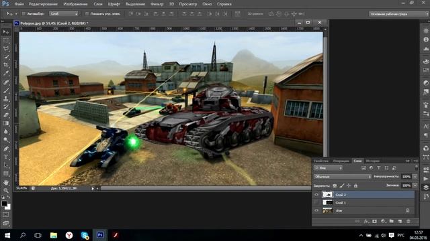Select the Rectangular Marquee tool
This screenshot has width=430, height=241.
pyautogui.click(x=6, y=41)
